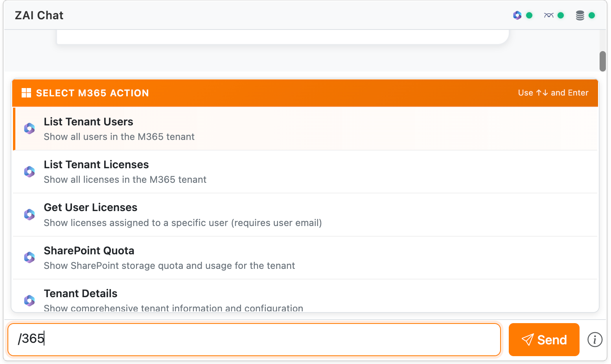
Task: Select the List Tenant Users action
Action: click(x=305, y=129)
